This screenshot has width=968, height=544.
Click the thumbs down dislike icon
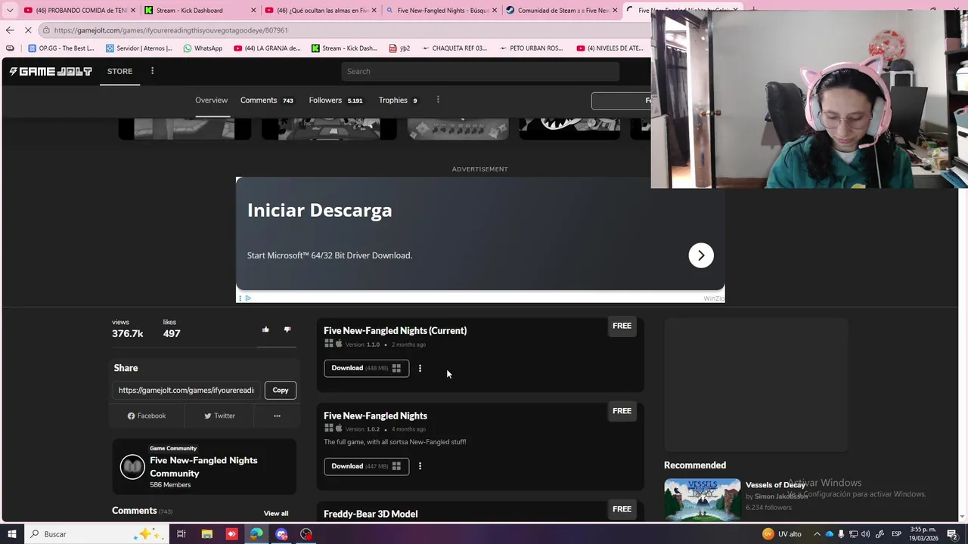[287, 329]
